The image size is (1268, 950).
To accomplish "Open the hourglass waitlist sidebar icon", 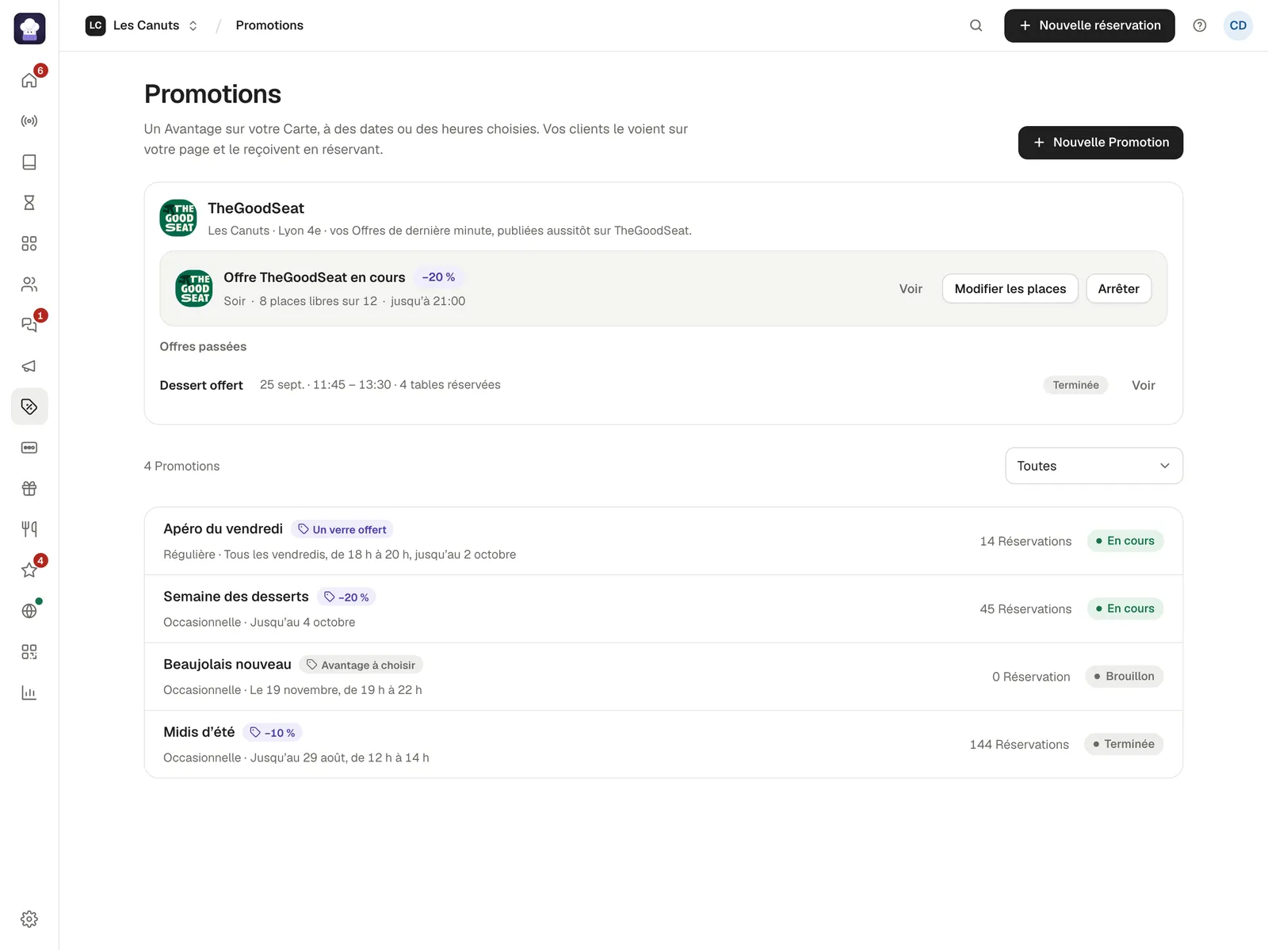I will tap(29, 203).
